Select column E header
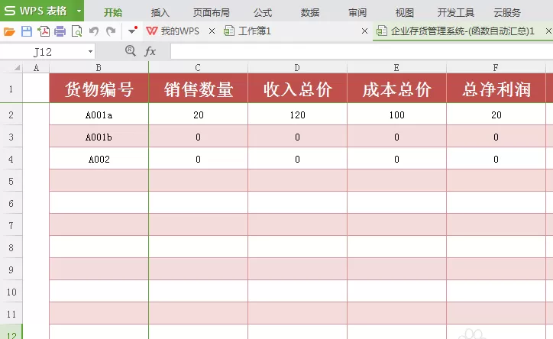Viewport: 553px width, 339px height. tap(396, 68)
